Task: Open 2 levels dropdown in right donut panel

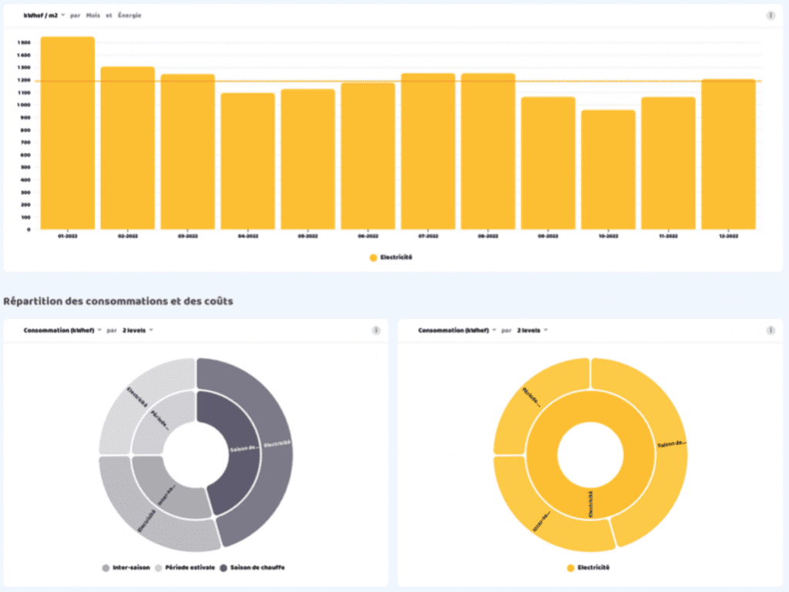Action: pos(532,330)
